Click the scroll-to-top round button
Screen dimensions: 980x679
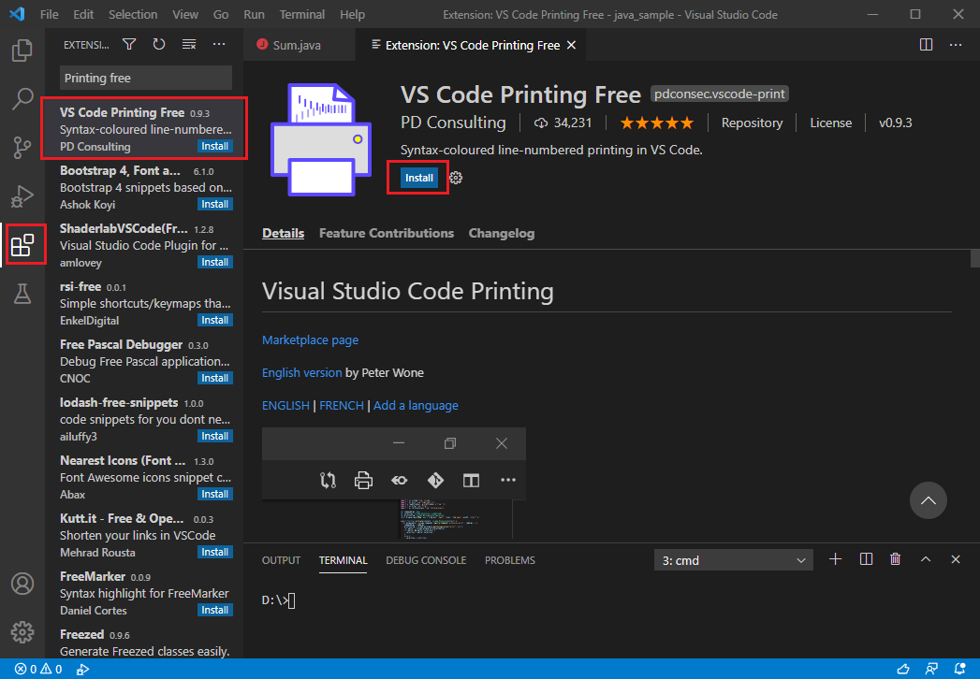coord(929,500)
